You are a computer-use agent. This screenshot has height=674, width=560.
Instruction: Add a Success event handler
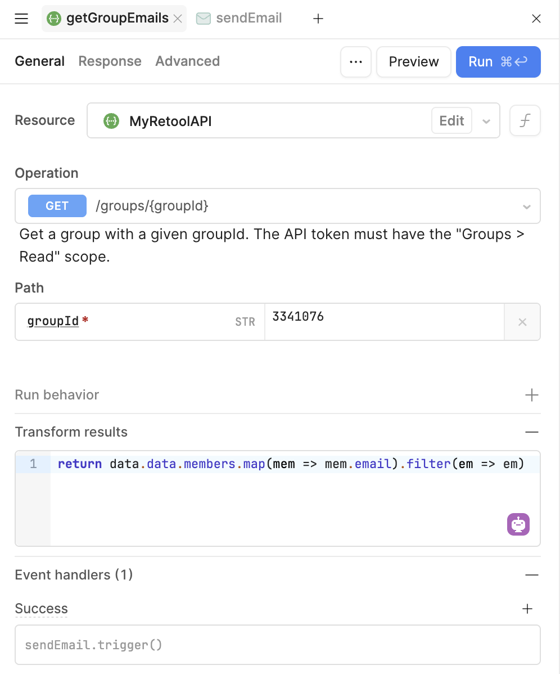(x=527, y=608)
